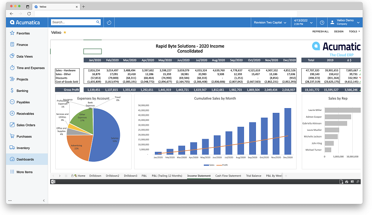The image size is (373, 215).
Task: Click the REFRESH ALL button
Action: coord(320,31)
